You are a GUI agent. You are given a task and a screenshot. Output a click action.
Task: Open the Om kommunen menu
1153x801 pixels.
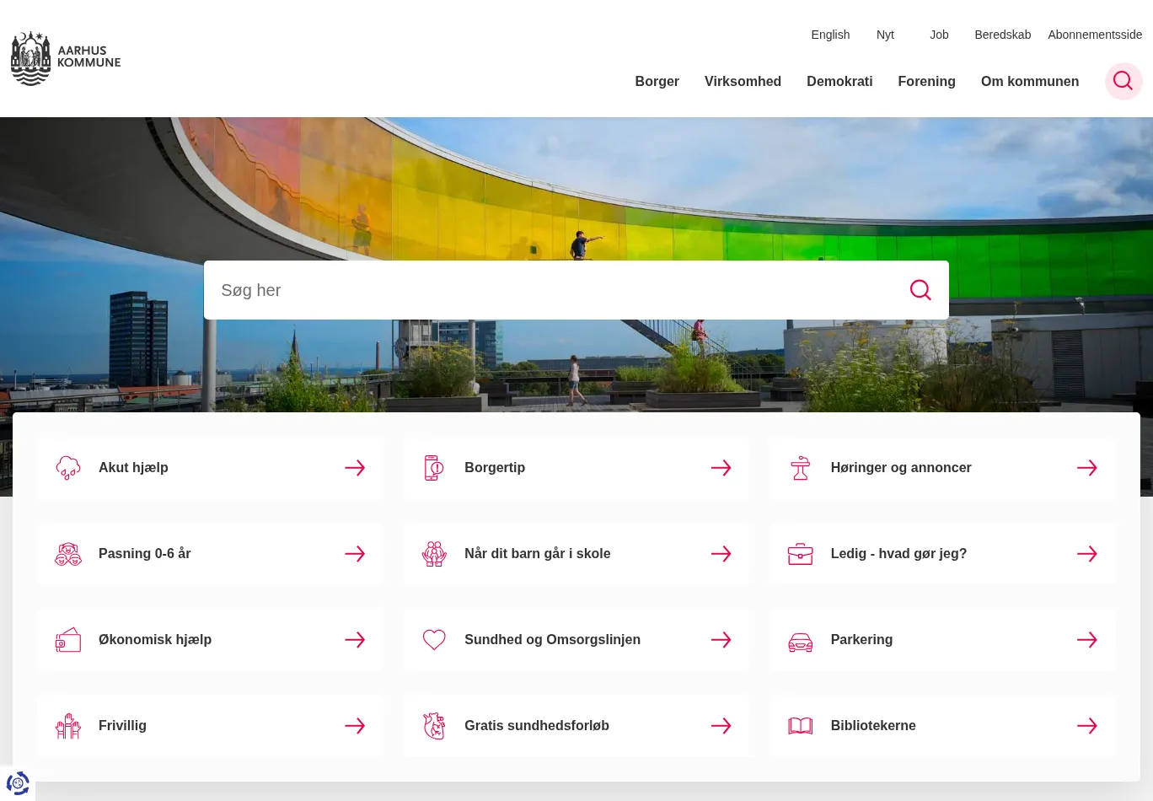1029,82
